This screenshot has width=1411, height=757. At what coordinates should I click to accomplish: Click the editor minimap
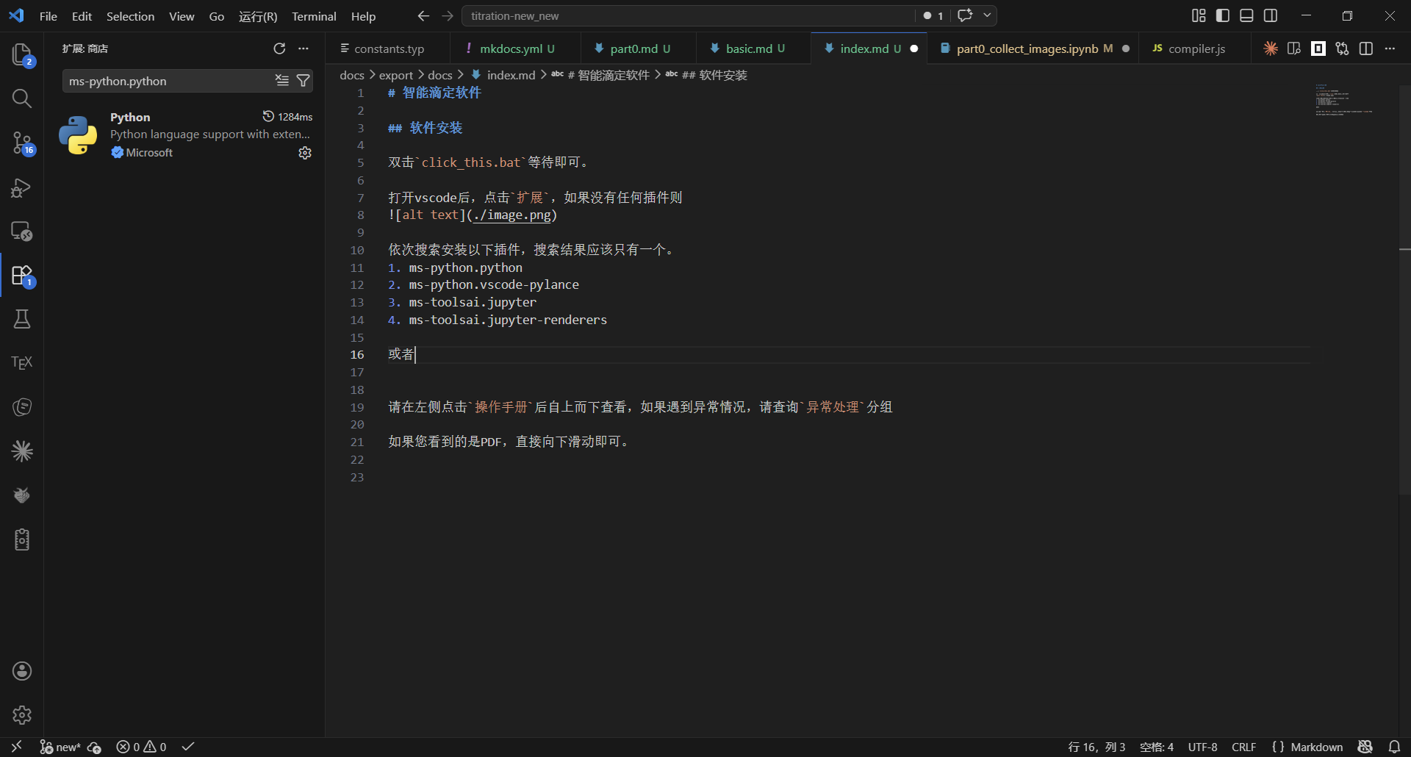coord(1343,101)
